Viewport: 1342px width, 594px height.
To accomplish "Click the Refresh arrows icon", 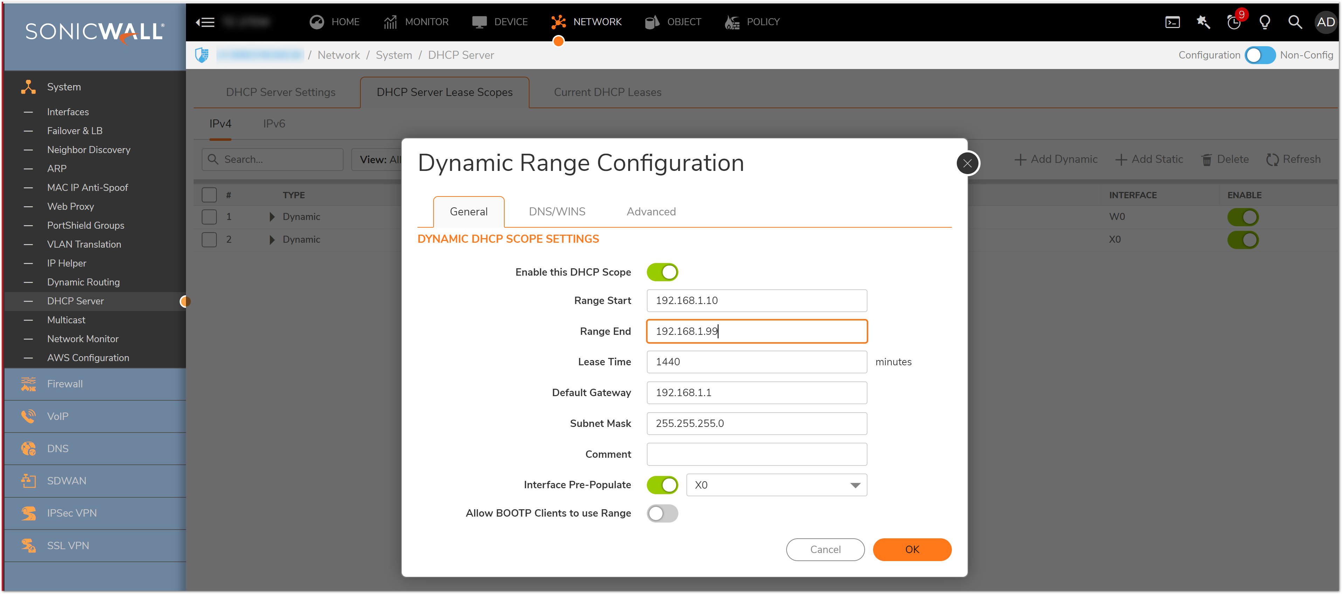I will [1272, 159].
